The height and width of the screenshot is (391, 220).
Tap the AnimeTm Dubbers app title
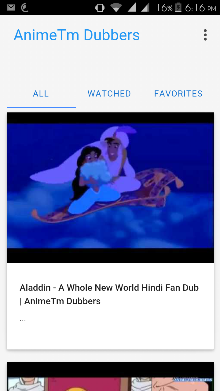(77, 35)
